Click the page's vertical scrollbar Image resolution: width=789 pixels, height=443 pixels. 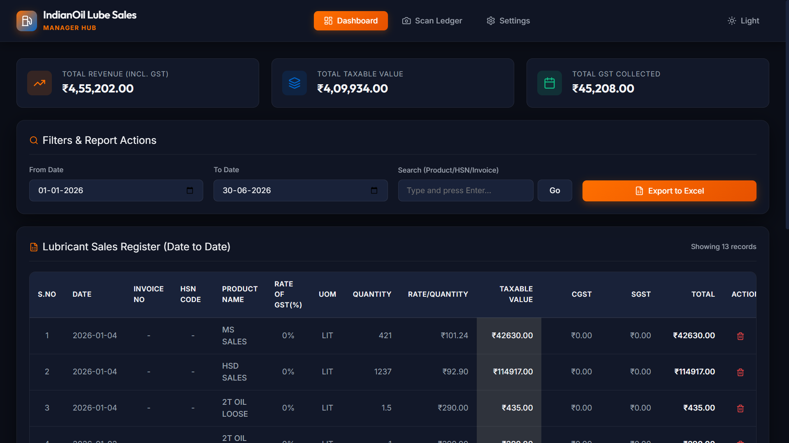tap(787, 115)
